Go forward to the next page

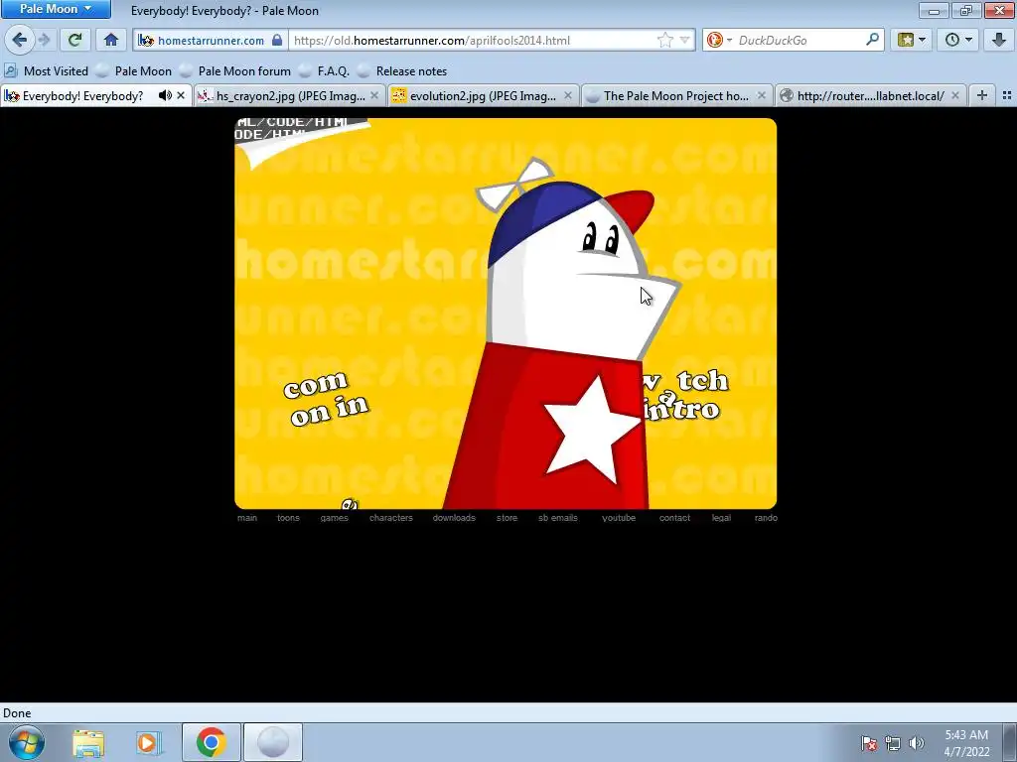click(x=44, y=40)
